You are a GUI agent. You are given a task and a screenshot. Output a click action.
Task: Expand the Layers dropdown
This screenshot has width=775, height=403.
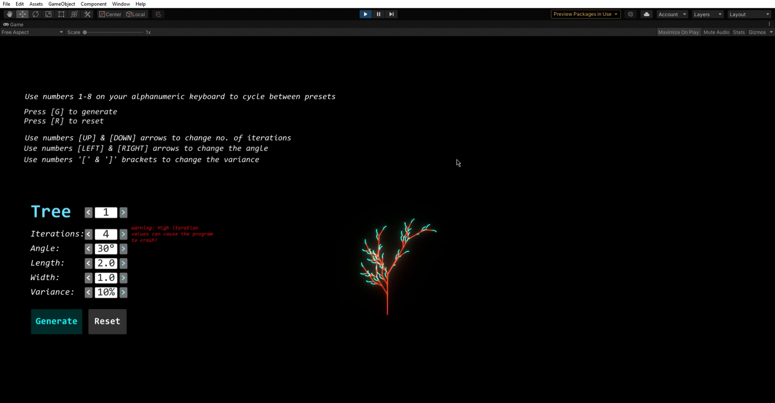708,14
